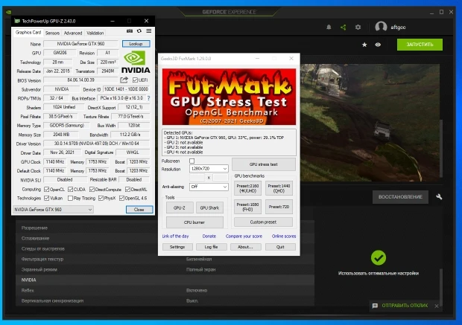Open the CPU burner tool
This screenshot has height=325, width=462.
point(194,222)
